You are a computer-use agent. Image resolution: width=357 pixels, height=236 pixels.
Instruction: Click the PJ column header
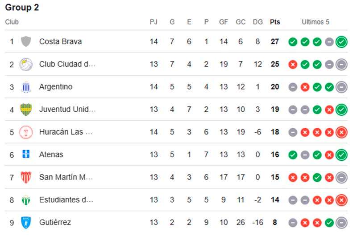click(x=154, y=22)
